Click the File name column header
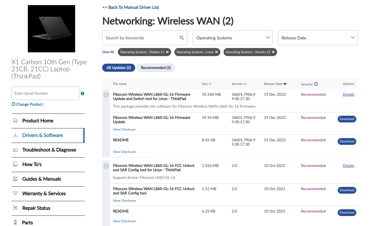 [120, 84]
